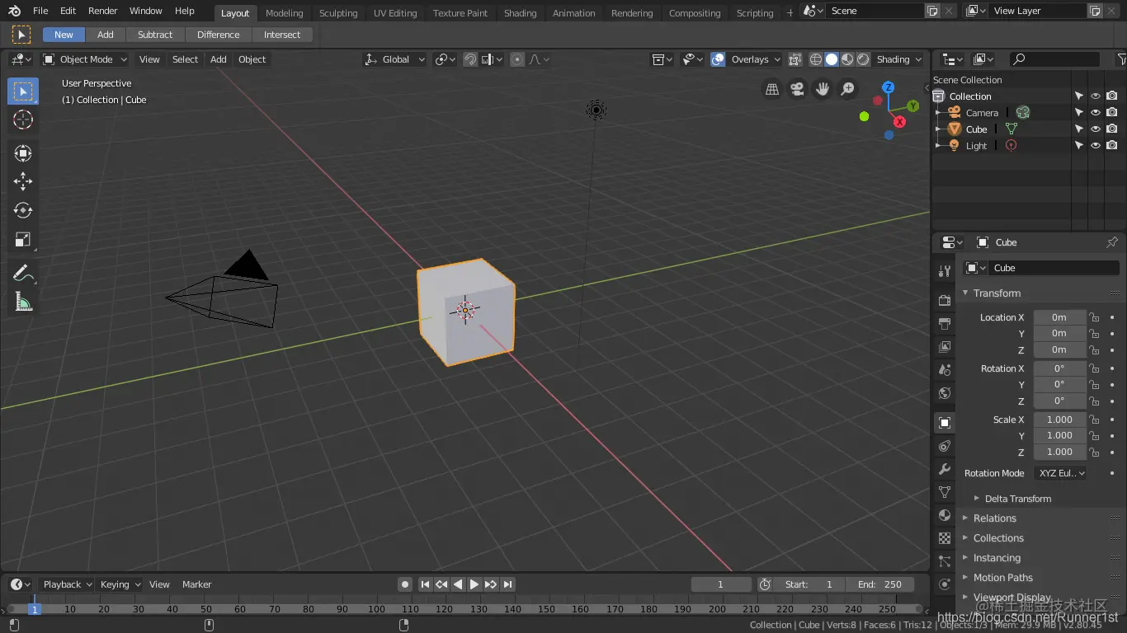Select the Rotate tool in the toolbar
The width and height of the screenshot is (1127, 633).
click(x=23, y=210)
